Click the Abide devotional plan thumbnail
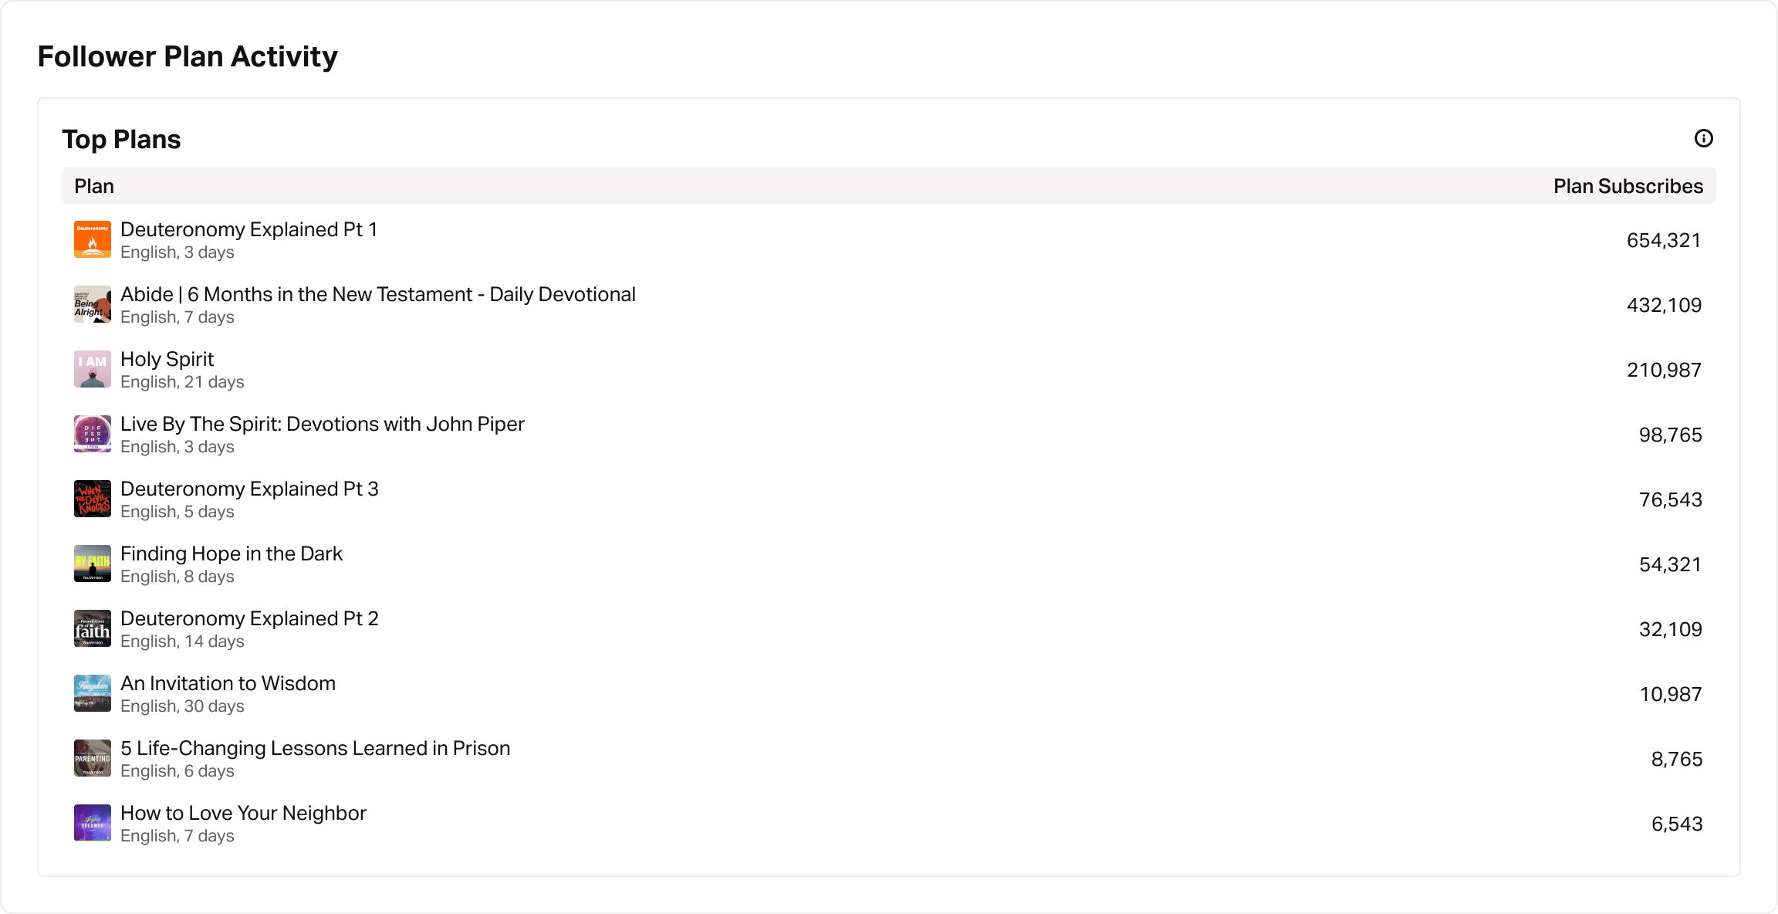Image resolution: width=1778 pixels, height=914 pixels. pos(93,304)
